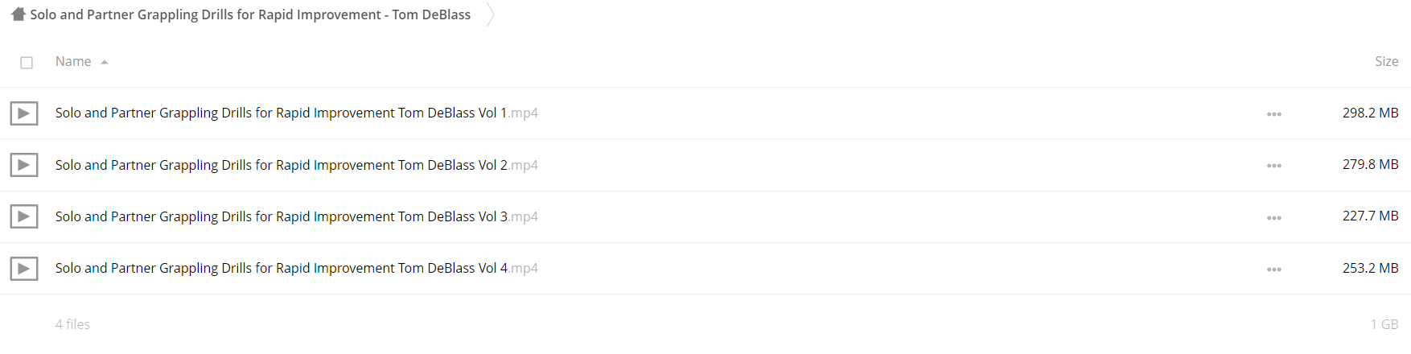Screen dimensions: 1411x354
Task: Open the Vol 3.mp4 file name
Action: pos(296,216)
